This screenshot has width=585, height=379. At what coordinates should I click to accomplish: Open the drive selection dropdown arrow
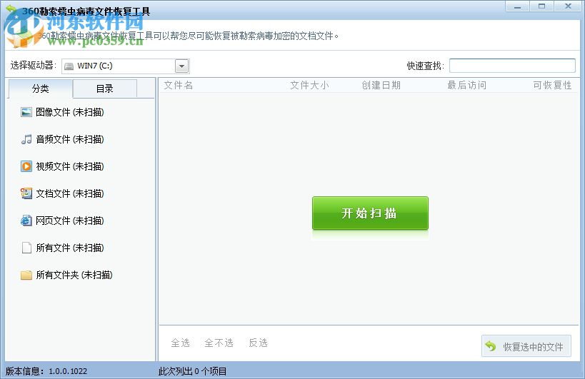click(181, 66)
